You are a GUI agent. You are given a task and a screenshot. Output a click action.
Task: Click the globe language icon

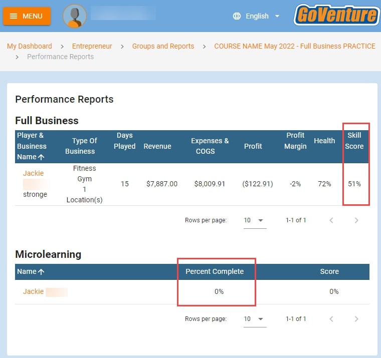click(x=237, y=16)
